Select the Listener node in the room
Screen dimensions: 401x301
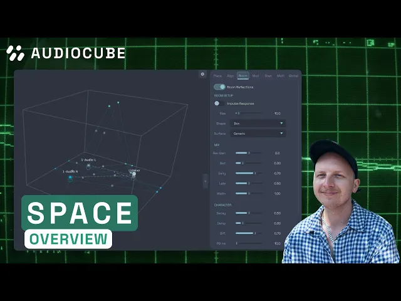[133, 175]
